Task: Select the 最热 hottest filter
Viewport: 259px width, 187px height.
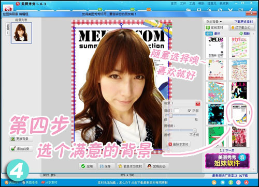Action: coord(217,34)
